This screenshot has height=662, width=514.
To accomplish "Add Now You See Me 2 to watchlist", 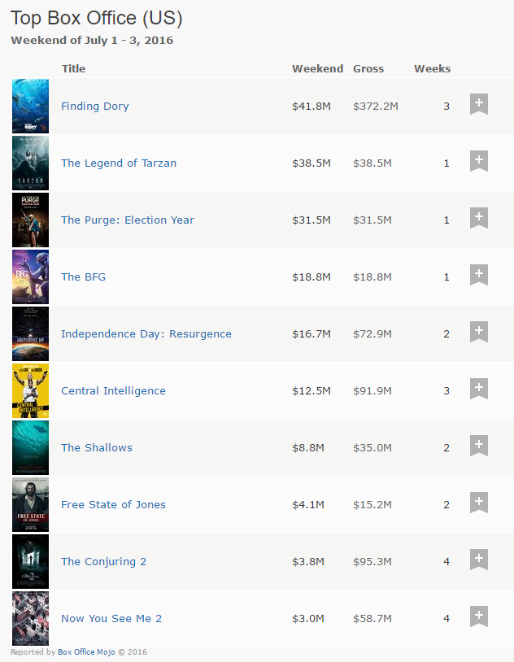I will (x=479, y=616).
